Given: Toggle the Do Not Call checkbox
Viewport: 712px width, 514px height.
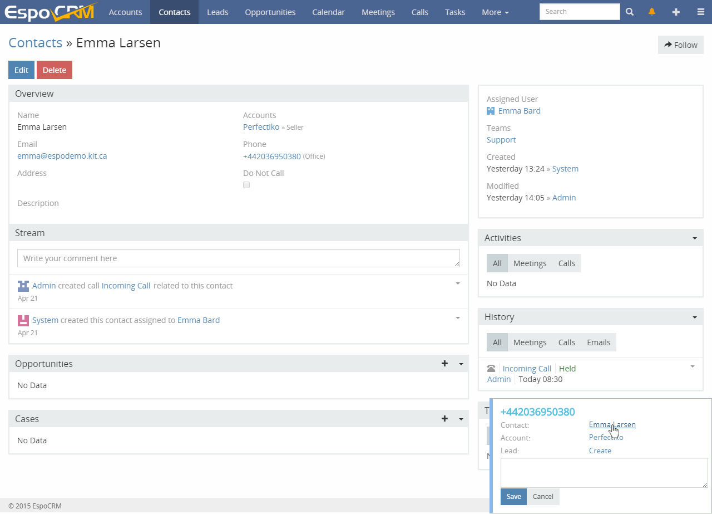Looking at the screenshot, I should click(x=246, y=185).
